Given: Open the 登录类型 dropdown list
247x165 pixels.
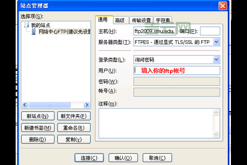Looking at the screenshot, I should [217, 59].
